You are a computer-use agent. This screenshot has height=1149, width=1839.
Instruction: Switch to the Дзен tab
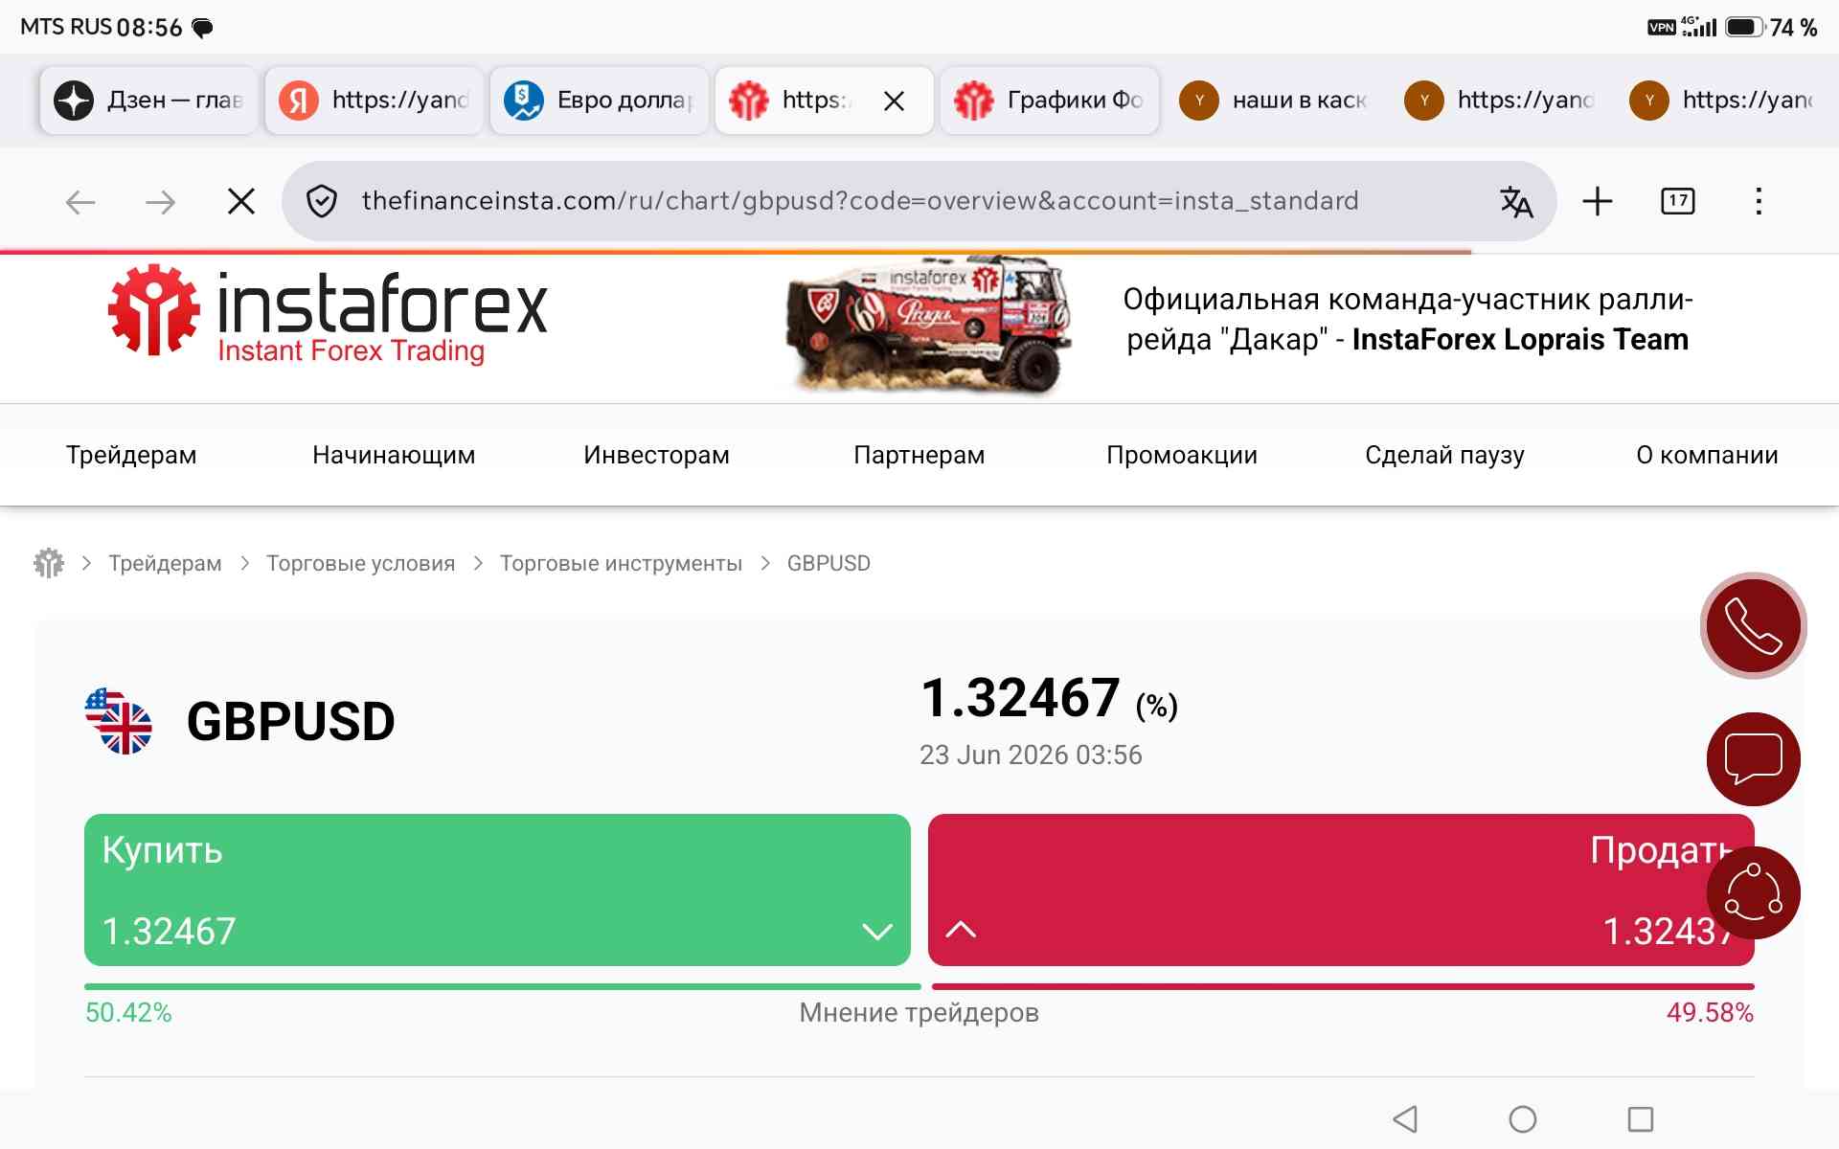click(x=148, y=101)
